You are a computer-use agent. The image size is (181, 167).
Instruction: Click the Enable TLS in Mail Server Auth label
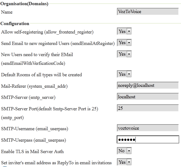click(x=32, y=151)
